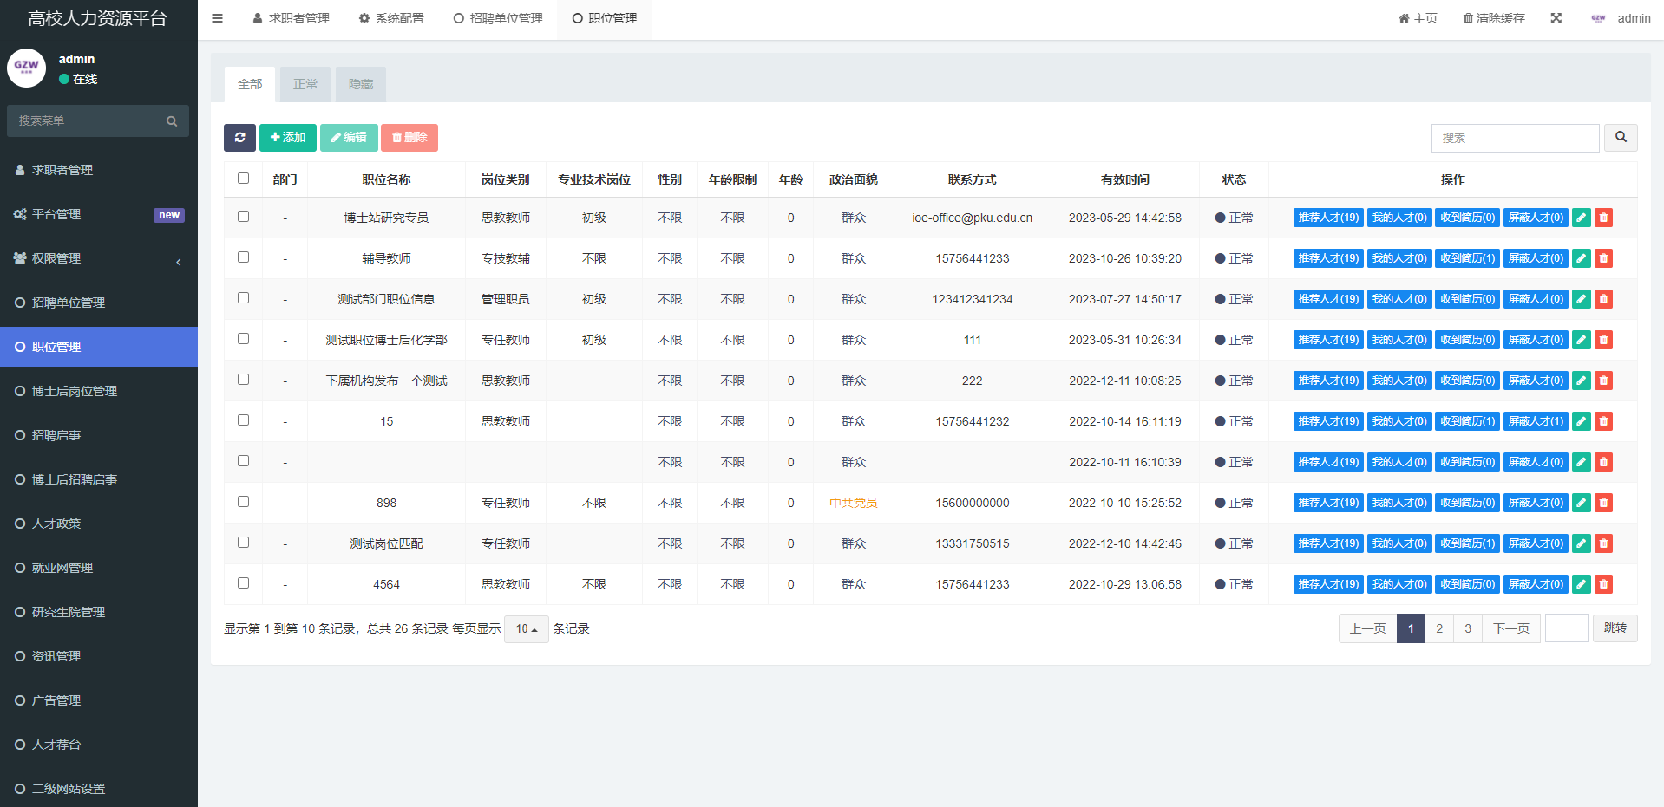Toggle the sidebar hamburger menu icon
This screenshot has height=807, width=1664.
[217, 18]
